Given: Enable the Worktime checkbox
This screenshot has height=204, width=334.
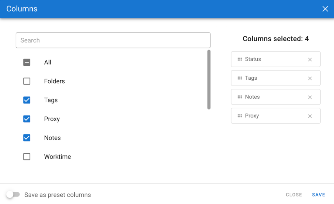Looking at the screenshot, I should click(27, 157).
